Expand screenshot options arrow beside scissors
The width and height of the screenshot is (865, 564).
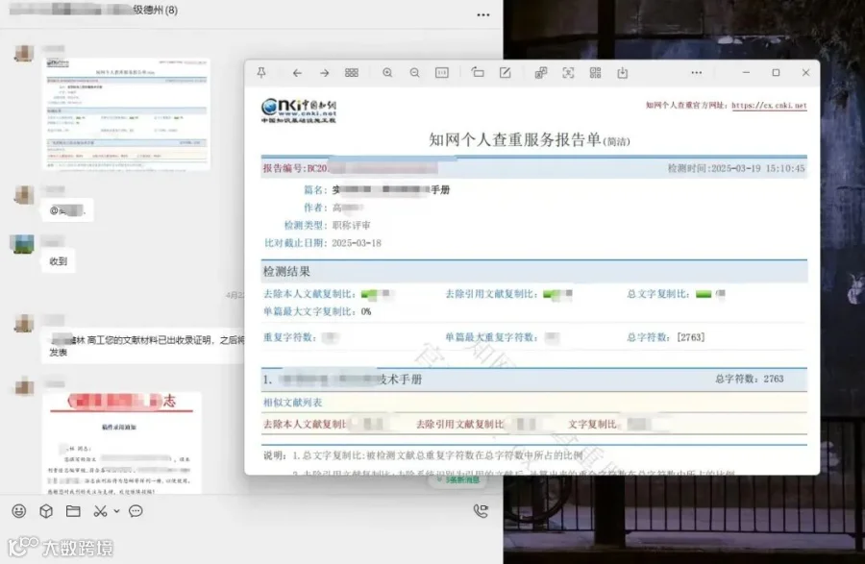point(116,511)
